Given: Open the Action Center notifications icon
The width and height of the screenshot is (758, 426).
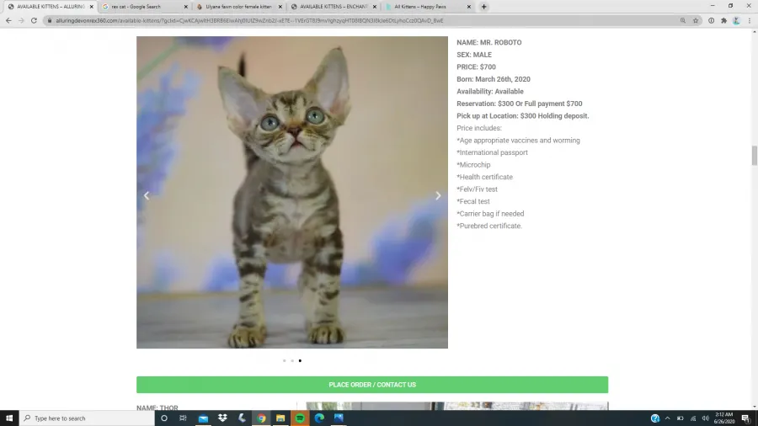Looking at the screenshot, I should (x=746, y=418).
